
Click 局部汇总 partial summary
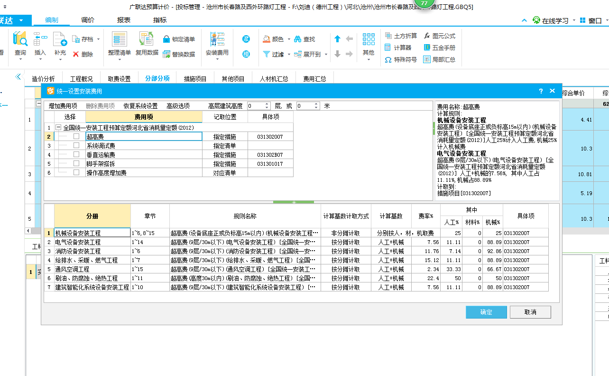click(x=439, y=60)
